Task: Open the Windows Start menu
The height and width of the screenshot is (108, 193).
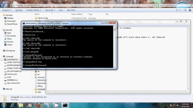Action: pyautogui.click(x=4, y=105)
